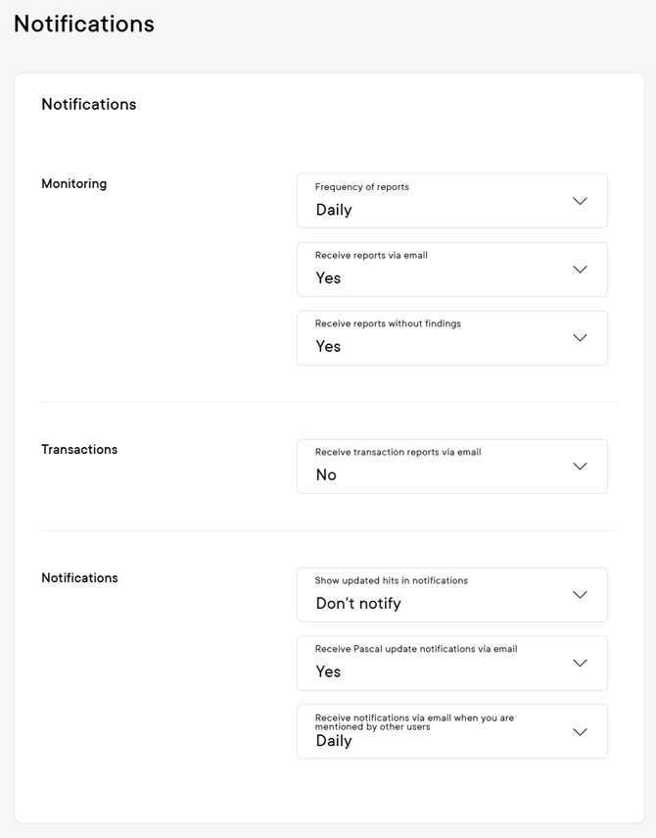This screenshot has width=656, height=838.
Task: Click the chevron in Show updated hits field
Action: [x=580, y=595]
